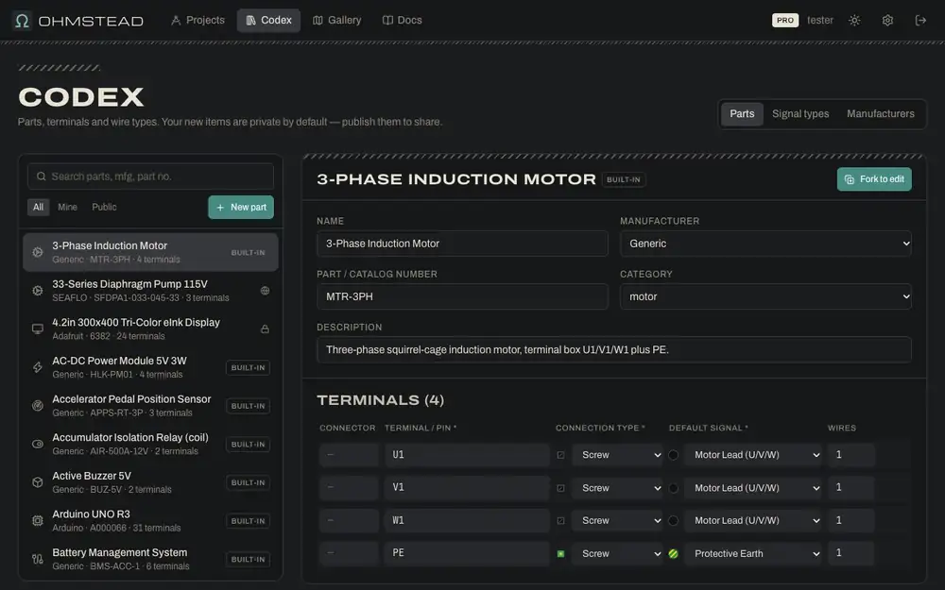This screenshot has height=590, width=945.
Task: Click the relay icon beside Accumulator Isolation Relay
Action: (38, 445)
